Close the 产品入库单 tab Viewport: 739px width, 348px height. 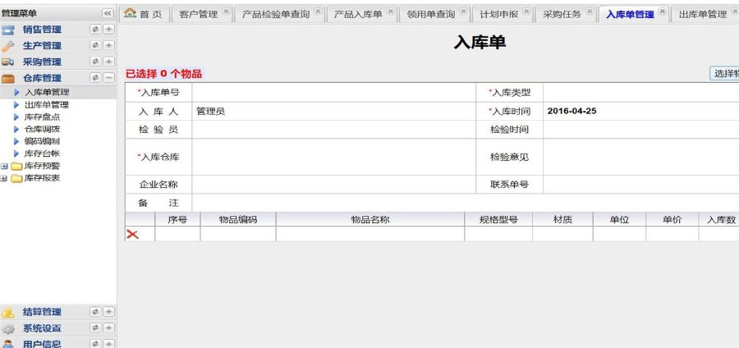pos(390,11)
